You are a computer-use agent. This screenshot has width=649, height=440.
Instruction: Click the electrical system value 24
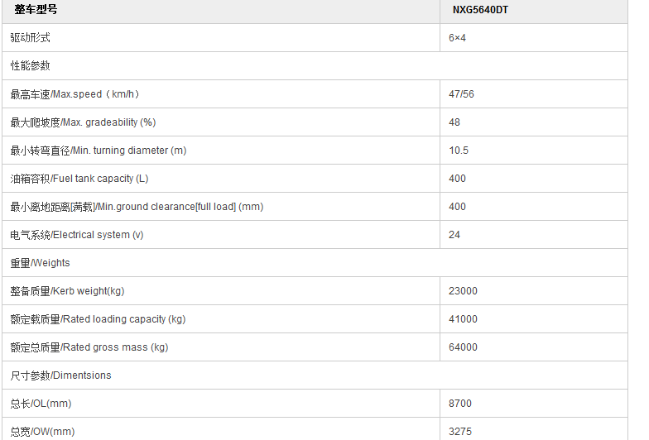[454, 235]
